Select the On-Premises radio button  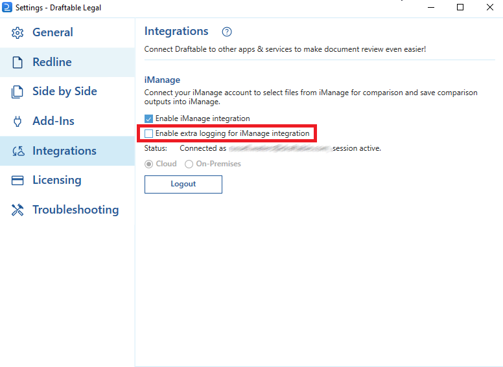189,164
